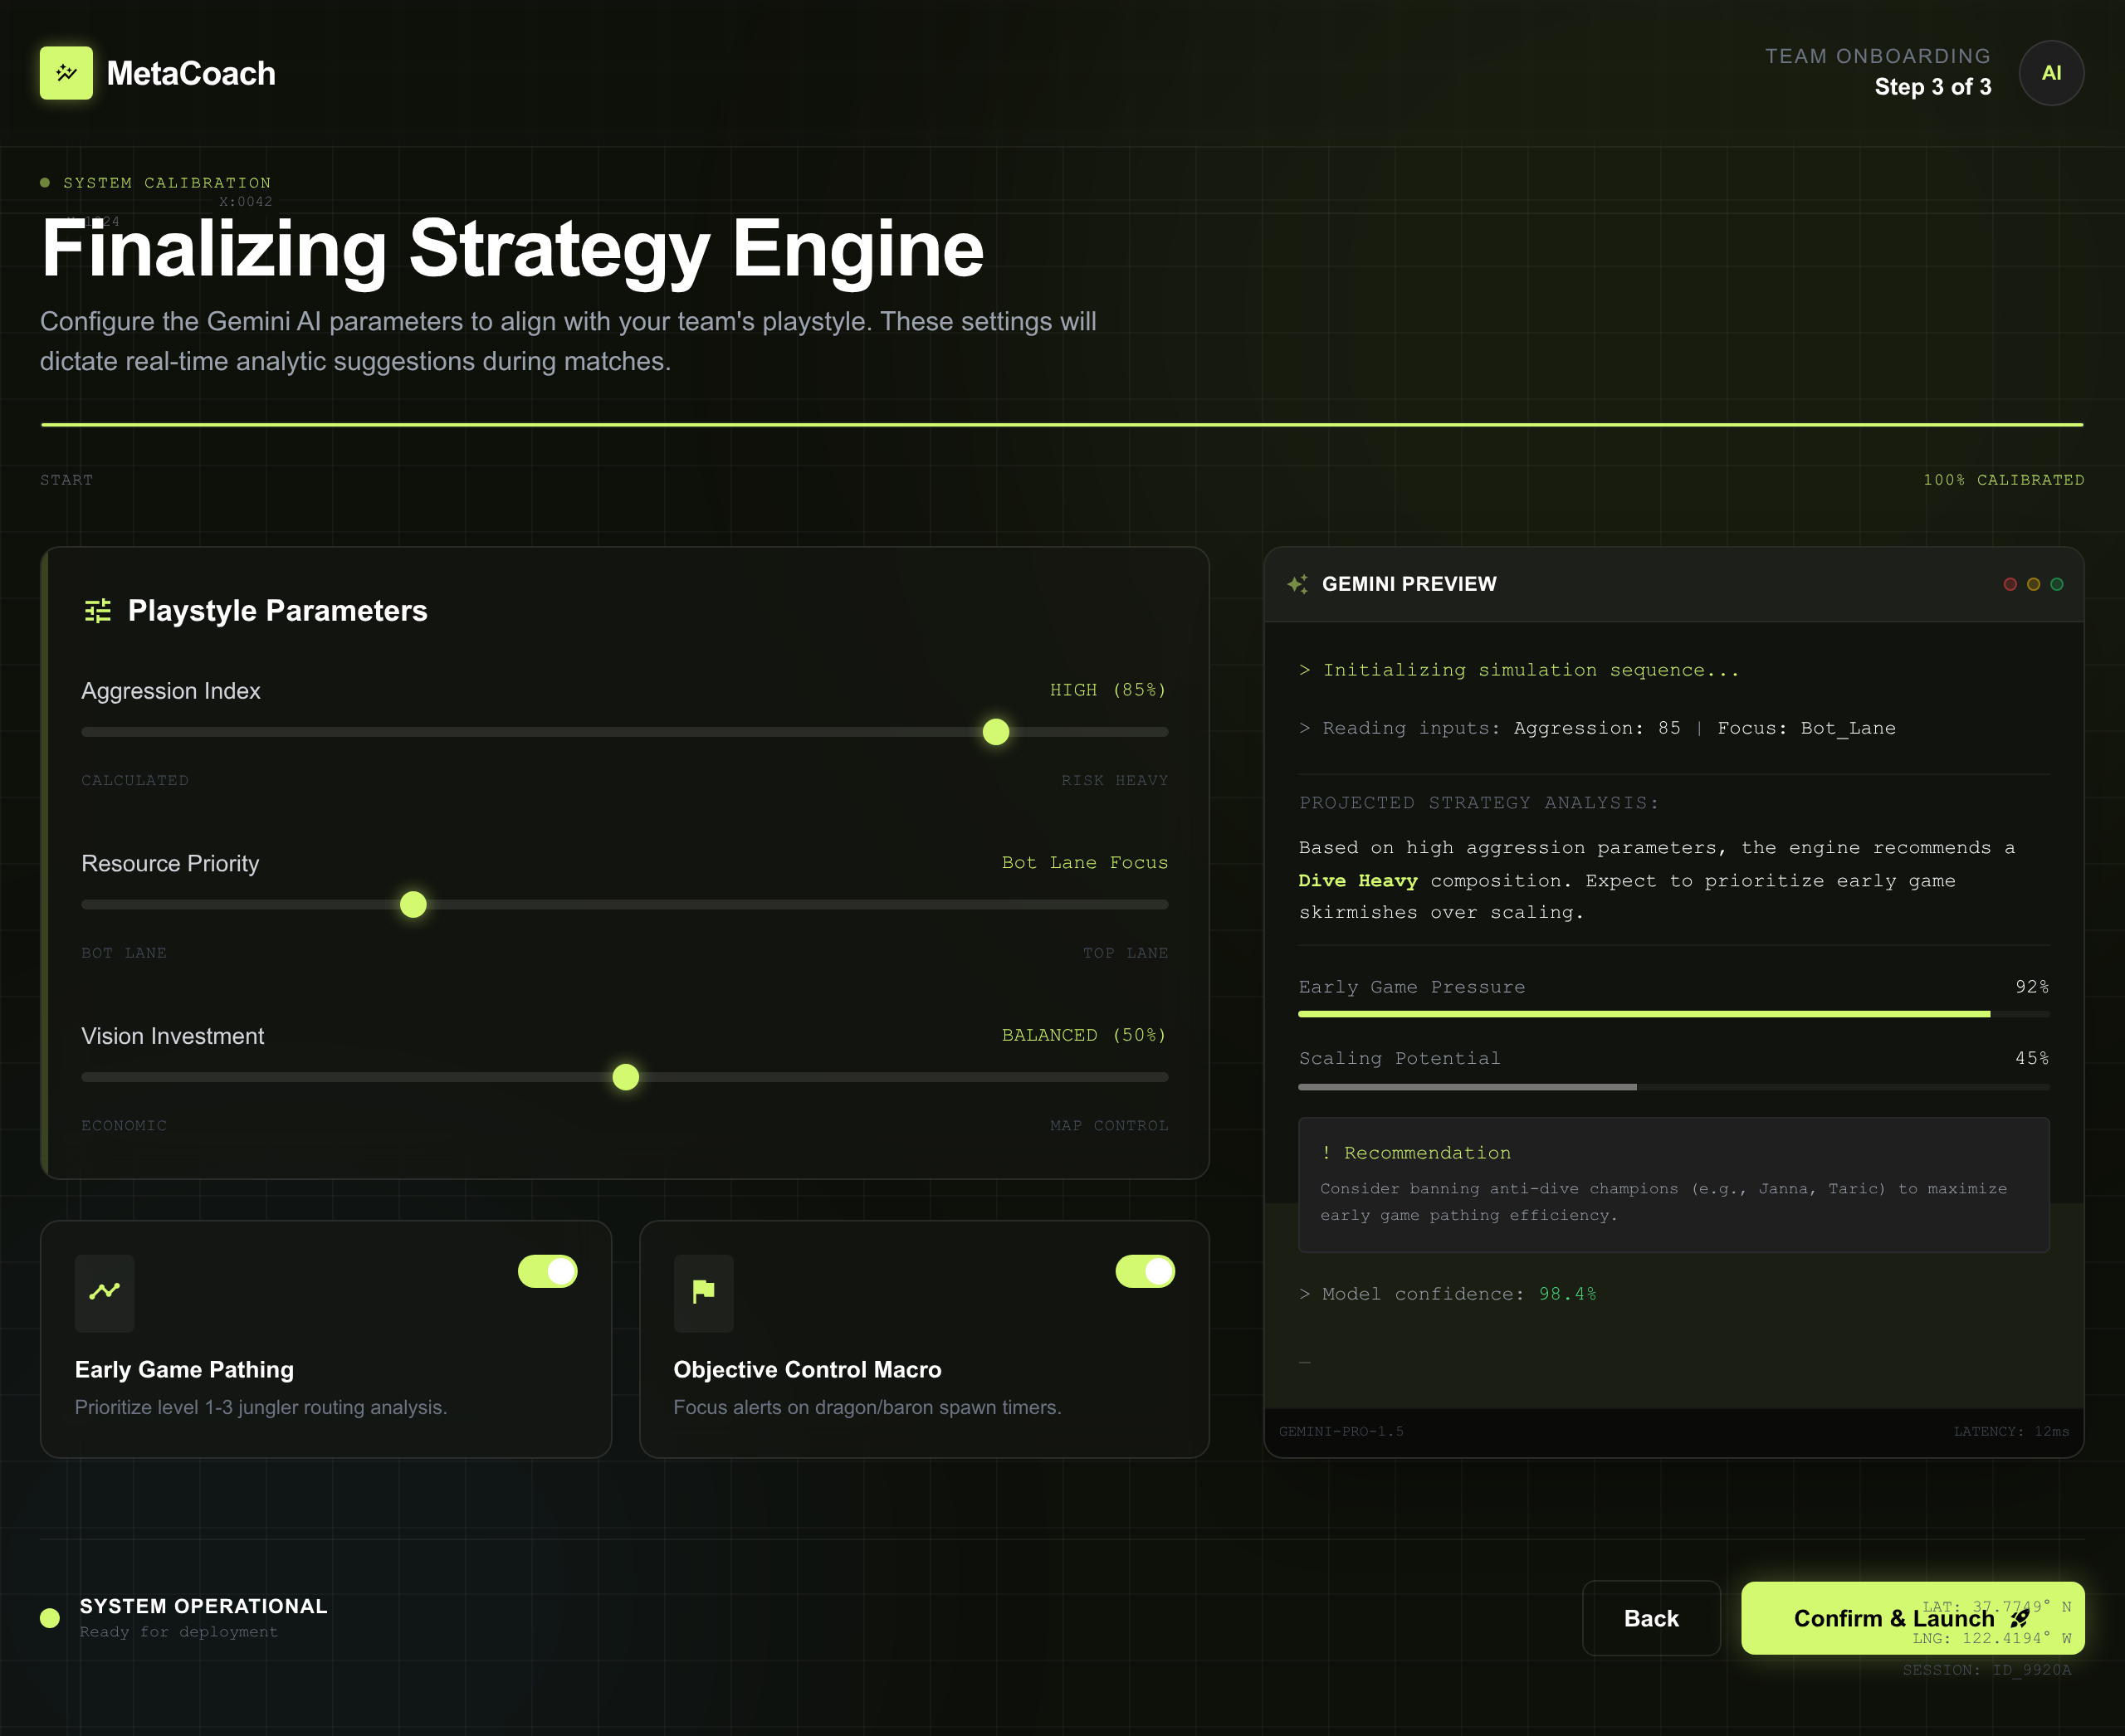Click Confirm & Launch button
This screenshot has width=2125, height=1736.
pyautogui.click(x=1881, y=1618)
